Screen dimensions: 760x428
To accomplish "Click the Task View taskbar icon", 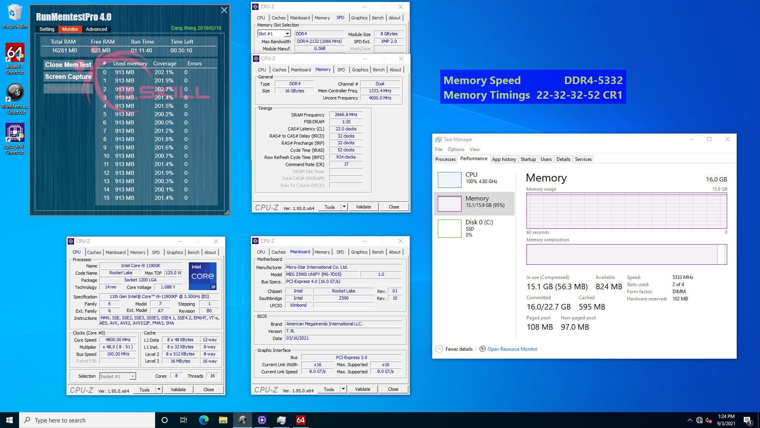I will [184, 420].
